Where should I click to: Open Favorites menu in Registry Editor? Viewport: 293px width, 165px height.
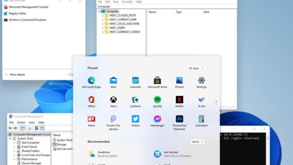pyautogui.click(x=127, y=2)
